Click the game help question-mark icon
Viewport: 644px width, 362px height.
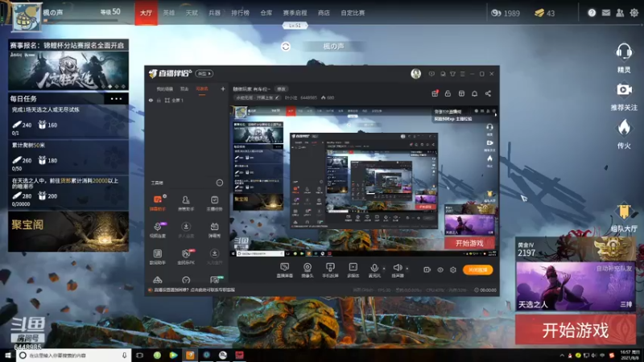(592, 13)
